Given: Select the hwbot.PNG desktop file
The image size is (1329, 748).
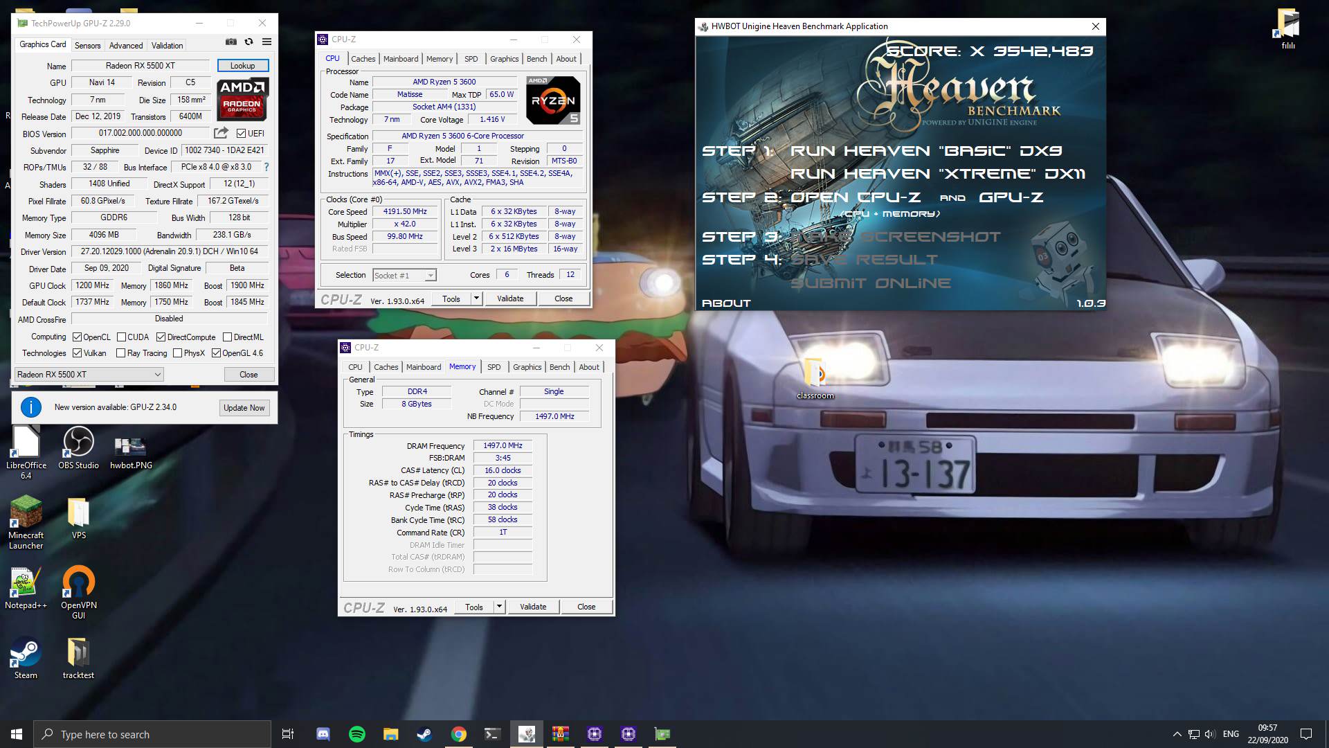Looking at the screenshot, I should [x=131, y=452].
